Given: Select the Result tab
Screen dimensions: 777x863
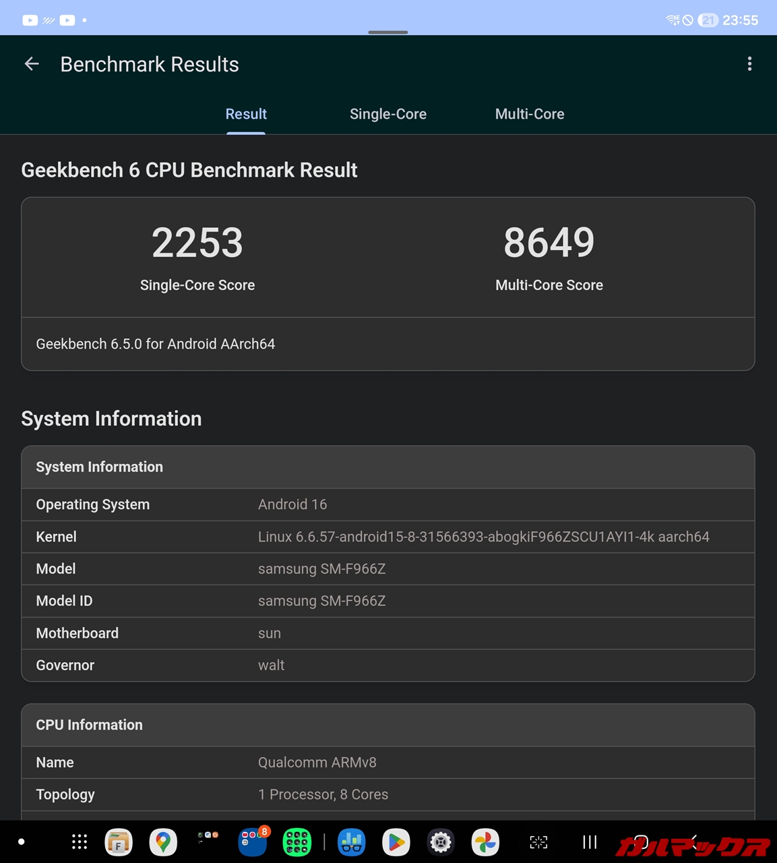Looking at the screenshot, I should click(x=246, y=114).
